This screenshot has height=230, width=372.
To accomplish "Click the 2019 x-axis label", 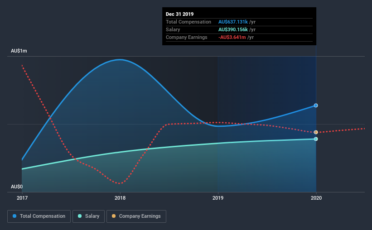I will pos(218,198).
